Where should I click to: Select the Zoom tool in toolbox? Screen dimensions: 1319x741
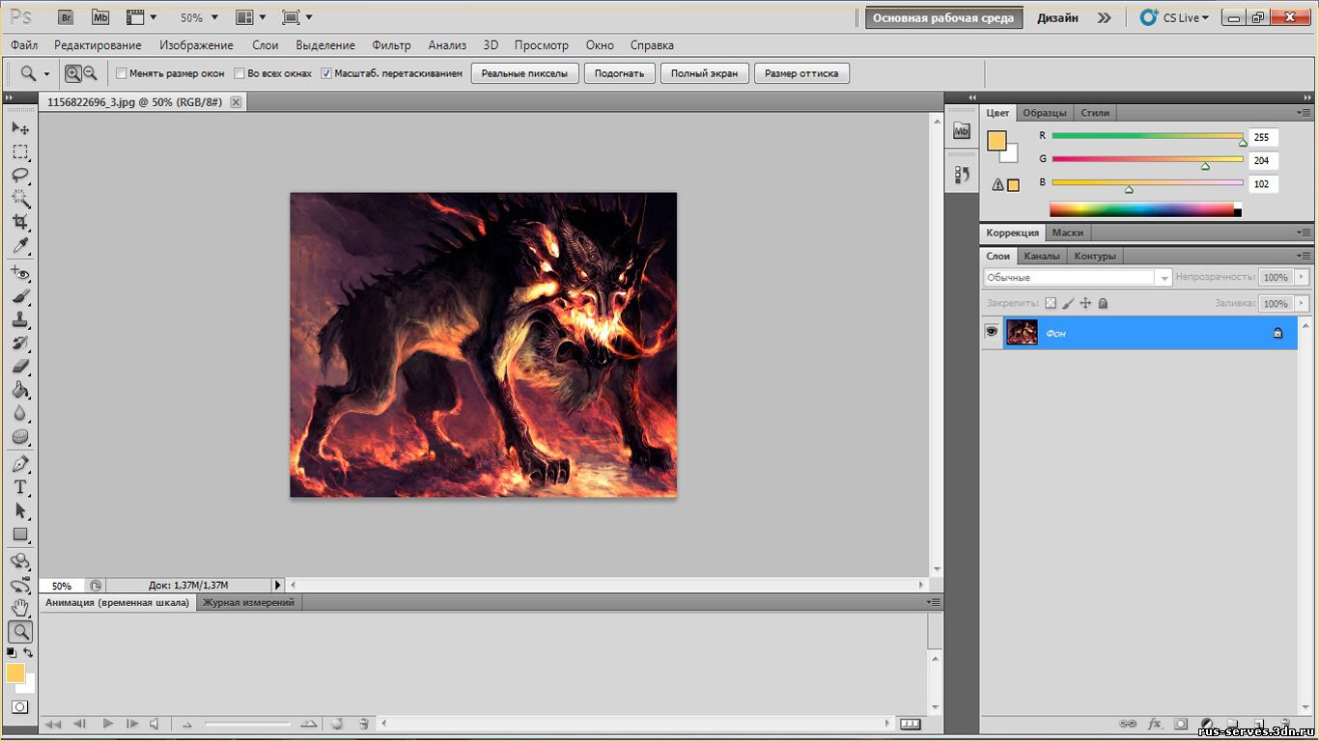click(x=19, y=632)
